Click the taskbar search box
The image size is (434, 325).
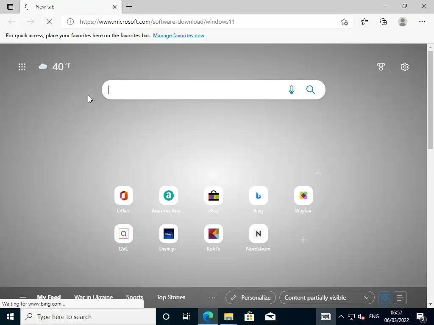pos(88,317)
